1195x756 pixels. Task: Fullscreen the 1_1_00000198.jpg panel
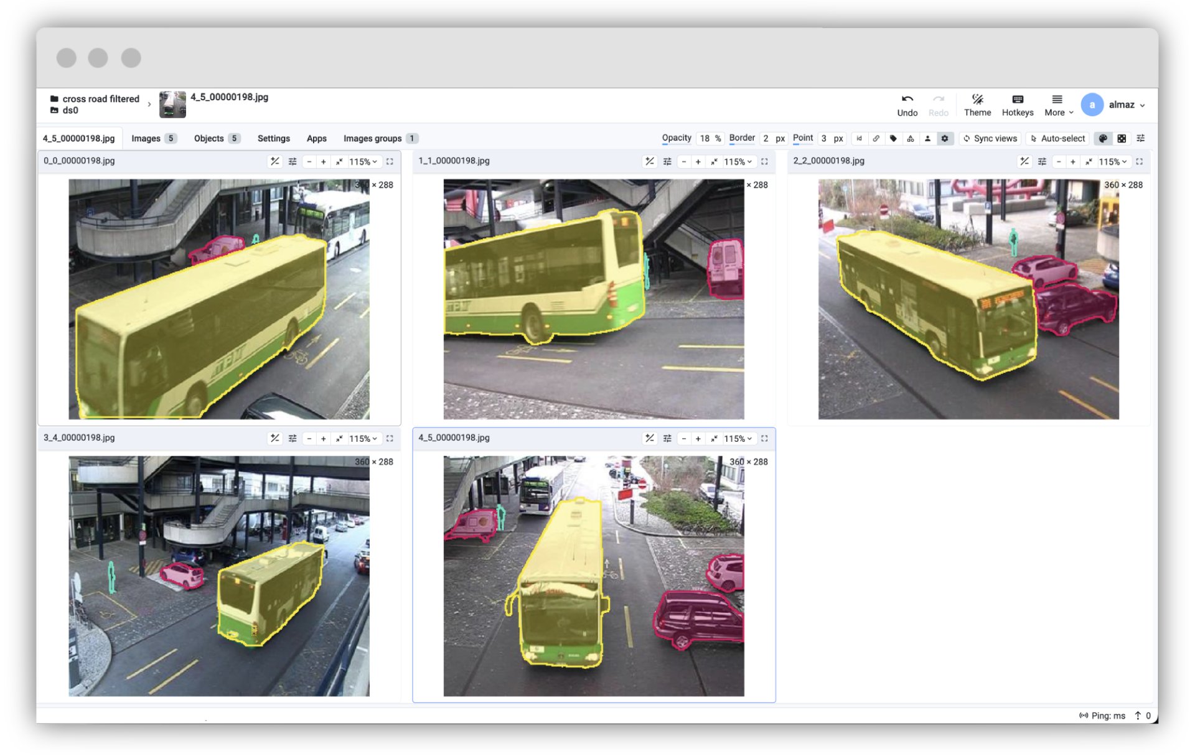pyautogui.click(x=764, y=161)
